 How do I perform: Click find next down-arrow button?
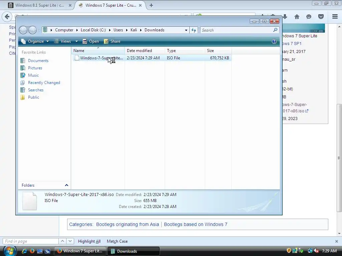(x=70, y=241)
